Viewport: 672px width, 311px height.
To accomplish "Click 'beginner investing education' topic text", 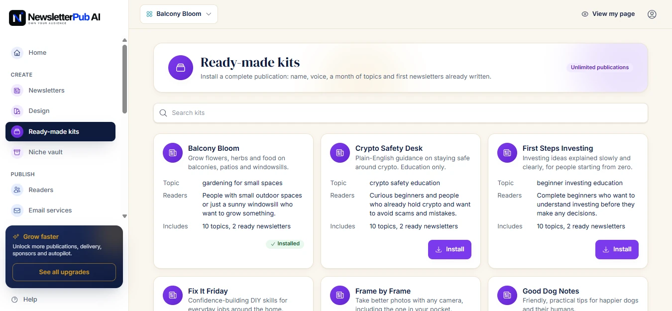I will pyautogui.click(x=580, y=183).
